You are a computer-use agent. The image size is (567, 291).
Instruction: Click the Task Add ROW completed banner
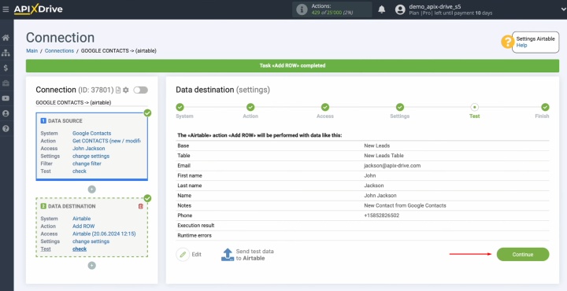point(292,66)
